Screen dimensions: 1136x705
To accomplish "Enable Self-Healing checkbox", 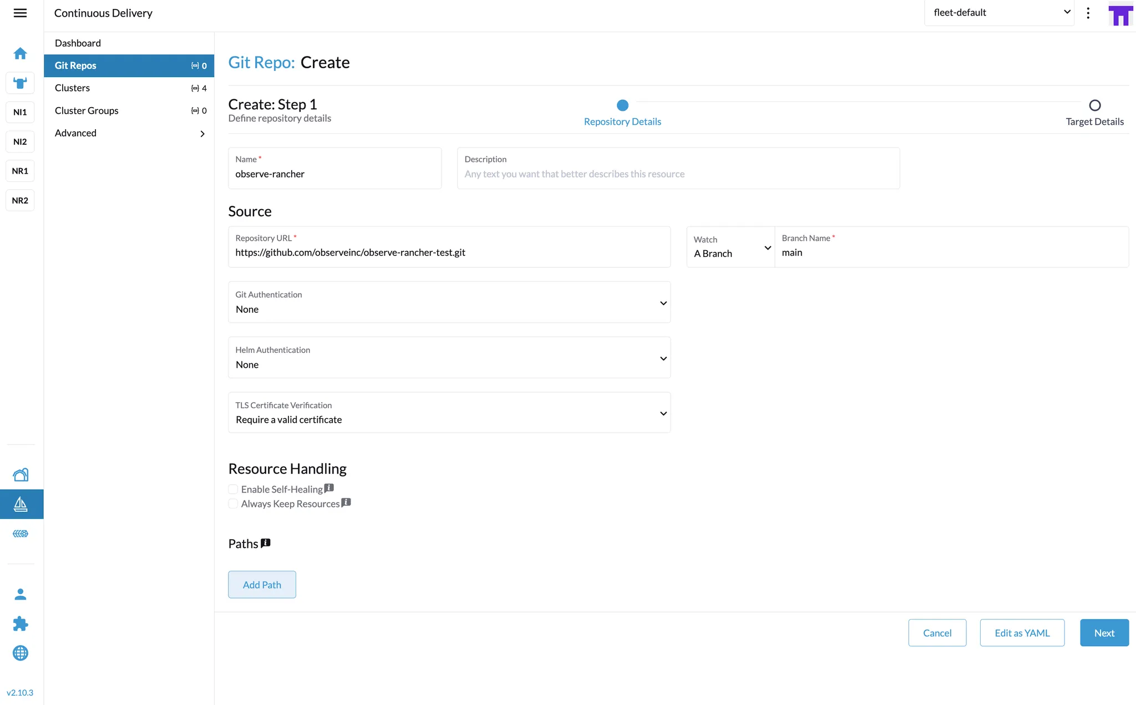I will (x=234, y=489).
